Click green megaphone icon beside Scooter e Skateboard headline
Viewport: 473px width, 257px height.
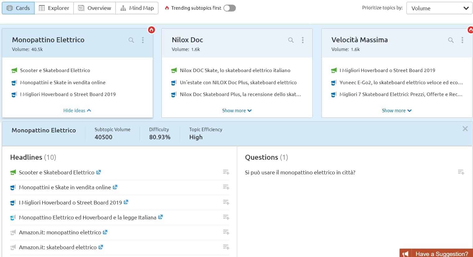[13, 172]
